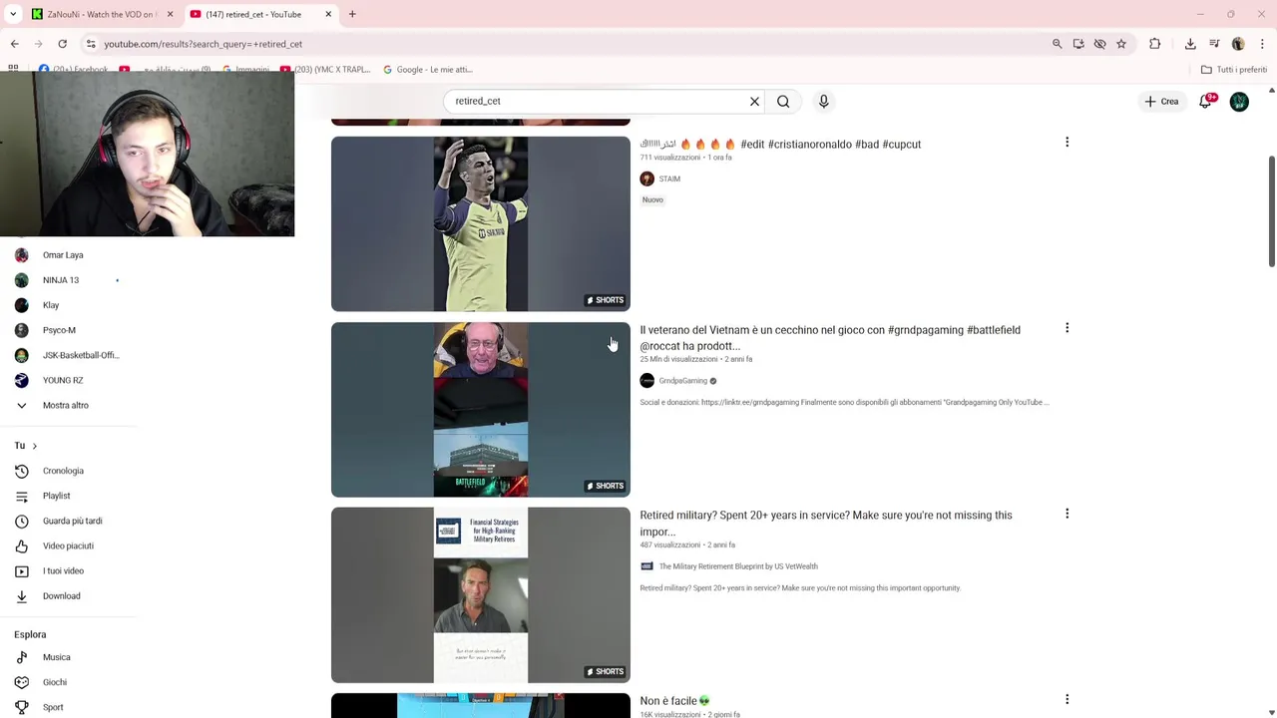Open YouTube notifications bell

tap(1205, 101)
